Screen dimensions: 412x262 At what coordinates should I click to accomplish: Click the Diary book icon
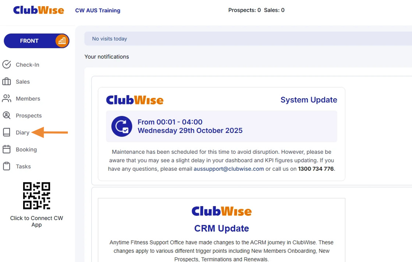point(7,132)
